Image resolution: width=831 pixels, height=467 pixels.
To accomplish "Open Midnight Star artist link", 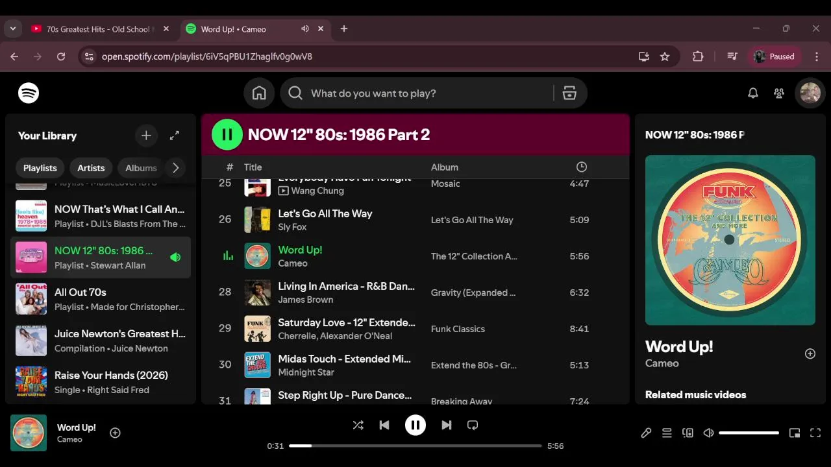I will tap(306, 372).
